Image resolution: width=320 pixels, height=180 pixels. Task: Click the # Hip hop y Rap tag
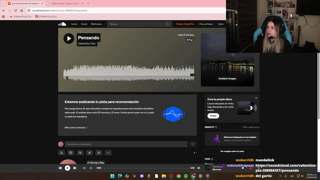click(95, 163)
